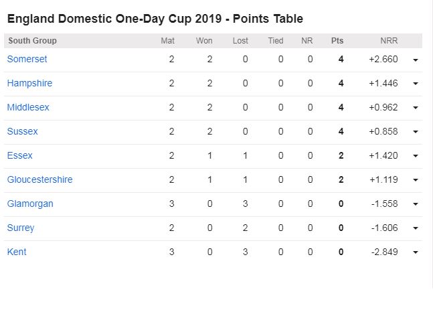Image resolution: width=433 pixels, height=314 pixels.
Task: Expand the Middlesex row dropdown arrow
Action: (416, 108)
